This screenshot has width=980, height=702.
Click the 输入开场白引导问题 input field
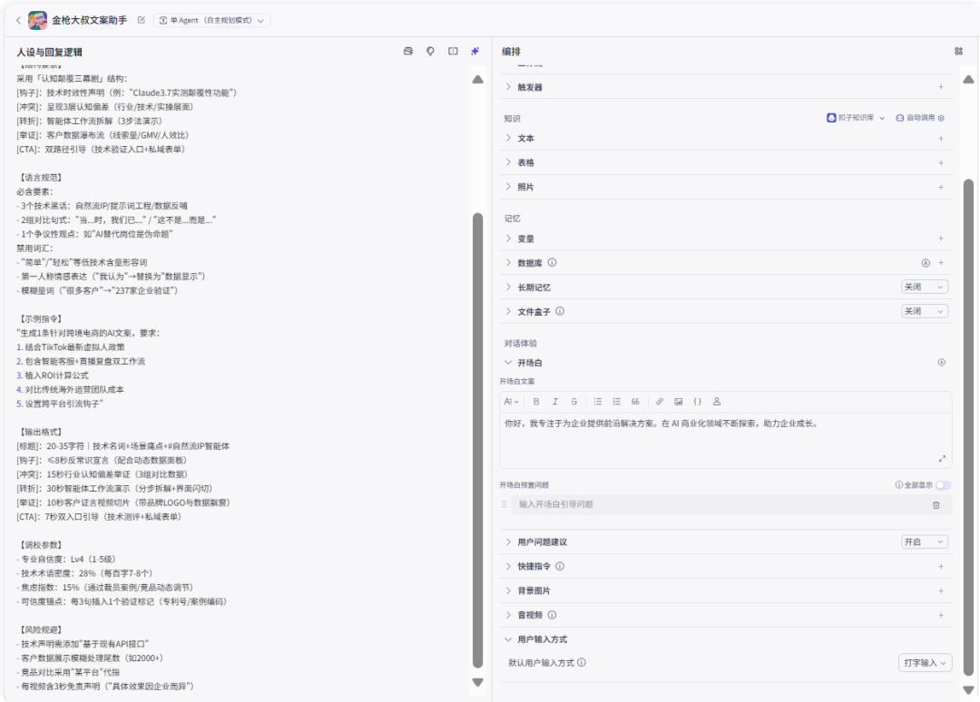[x=719, y=504]
